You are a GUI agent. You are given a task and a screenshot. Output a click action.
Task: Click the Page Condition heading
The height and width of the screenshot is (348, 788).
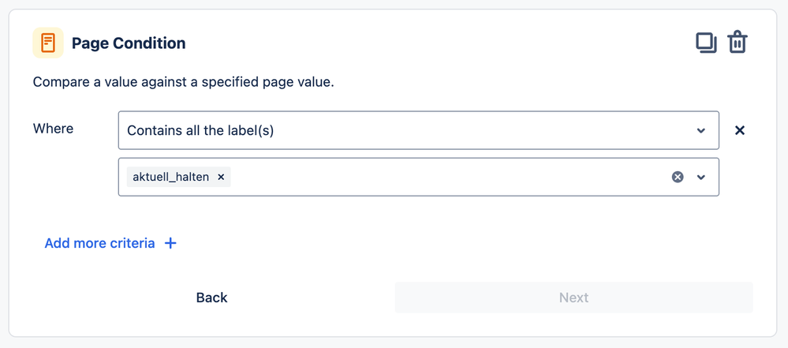pyautogui.click(x=129, y=43)
